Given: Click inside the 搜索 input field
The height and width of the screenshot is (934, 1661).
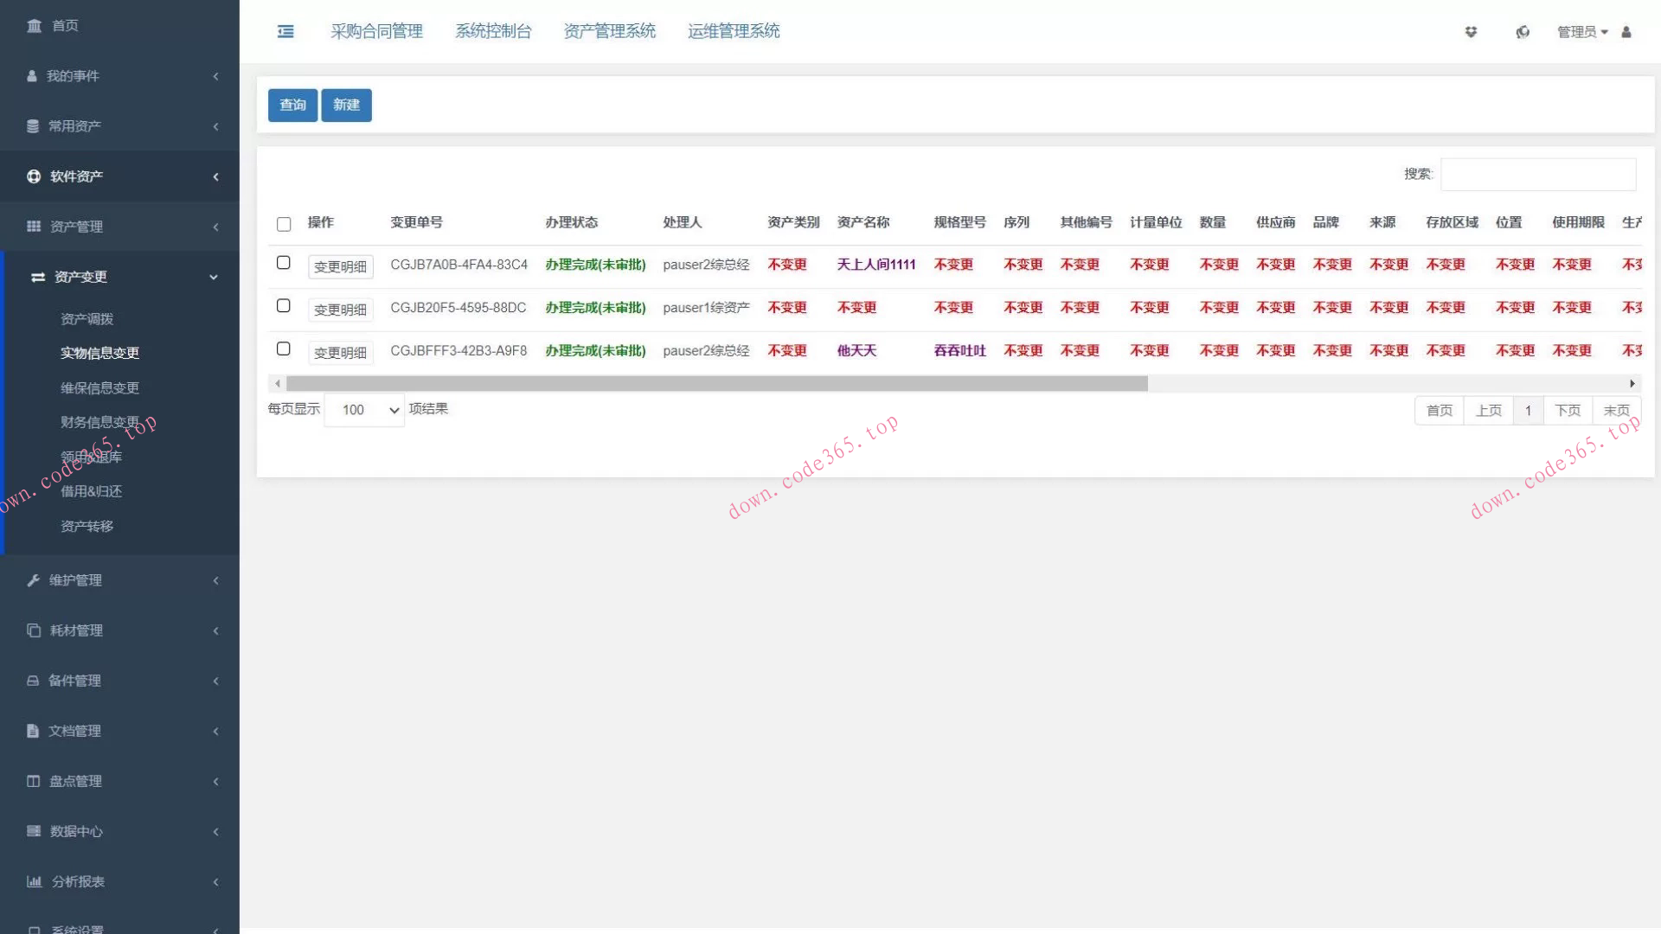Looking at the screenshot, I should pyautogui.click(x=1537, y=175).
